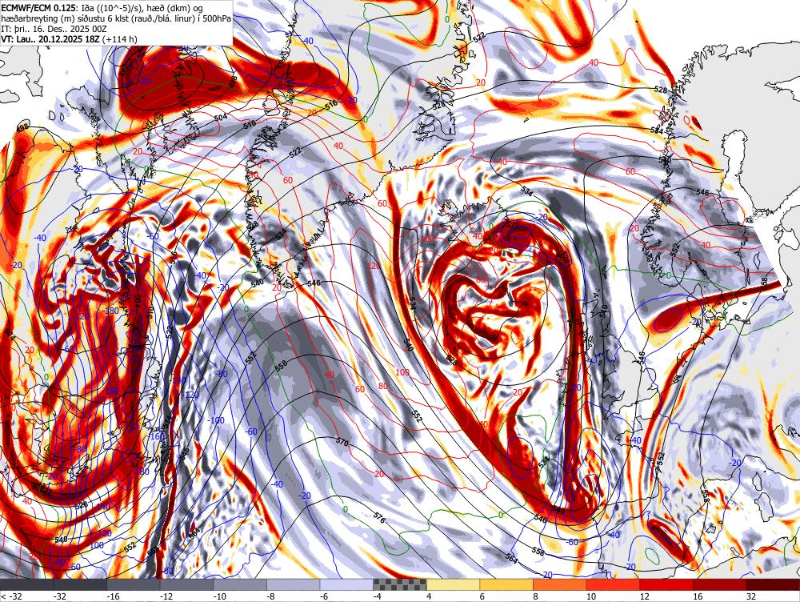Click the 'VT: Lau.. 20.12.2025 18Z' valid time text
This screenshot has width=800, height=602.
tap(51, 39)
